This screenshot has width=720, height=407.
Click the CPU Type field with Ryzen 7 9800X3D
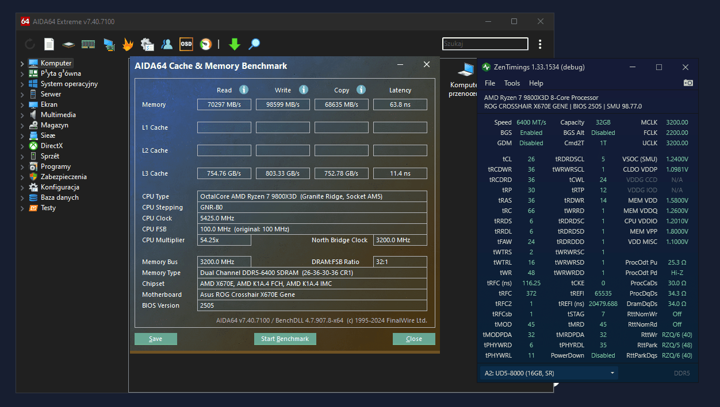(312, 196)
